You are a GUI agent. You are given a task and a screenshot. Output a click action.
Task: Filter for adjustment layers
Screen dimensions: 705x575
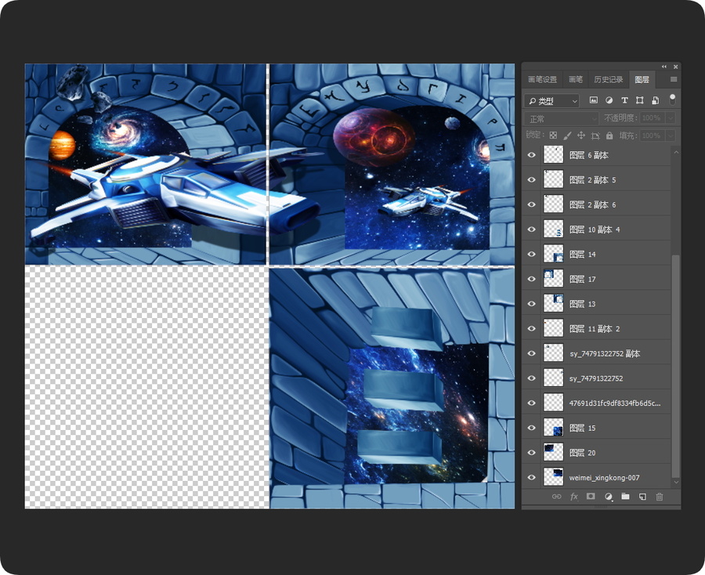[609, 100]
